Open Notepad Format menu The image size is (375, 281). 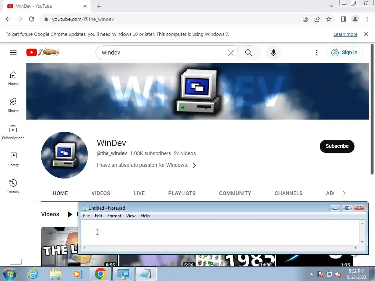pos(114,216)
